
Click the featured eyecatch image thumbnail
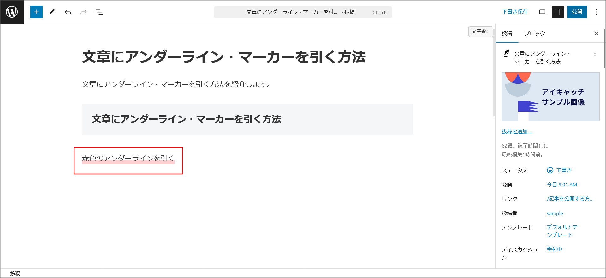click(x=550, y=97)
